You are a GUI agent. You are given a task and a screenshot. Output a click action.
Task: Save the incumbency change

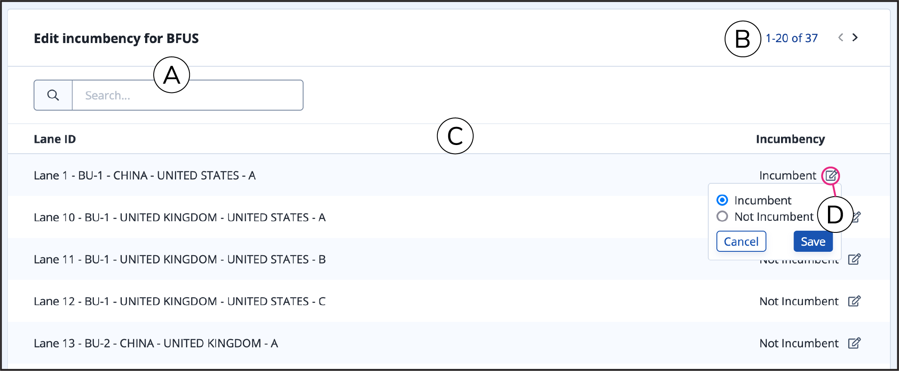tap(813, 241)
